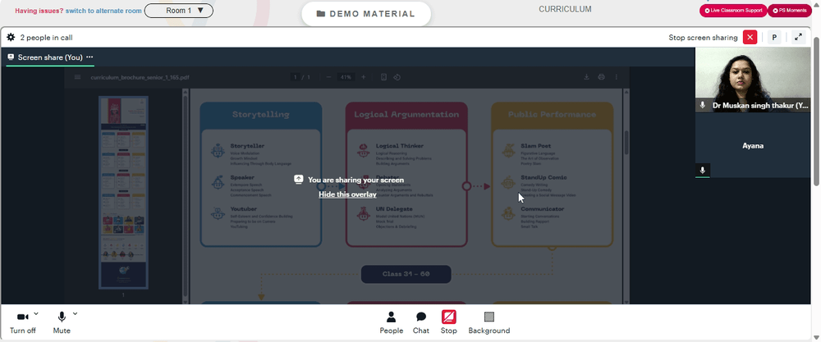Click the P button in call header
This screenshot has width=821, height=342.
[x=774, y=37]
